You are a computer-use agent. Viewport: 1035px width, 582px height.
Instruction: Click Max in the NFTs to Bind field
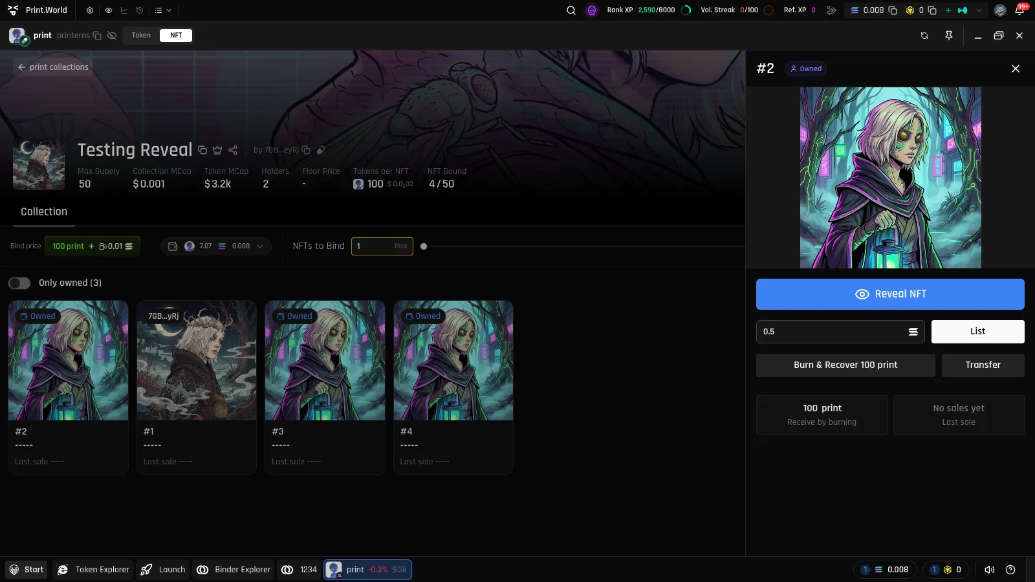[x=401, y=246]
